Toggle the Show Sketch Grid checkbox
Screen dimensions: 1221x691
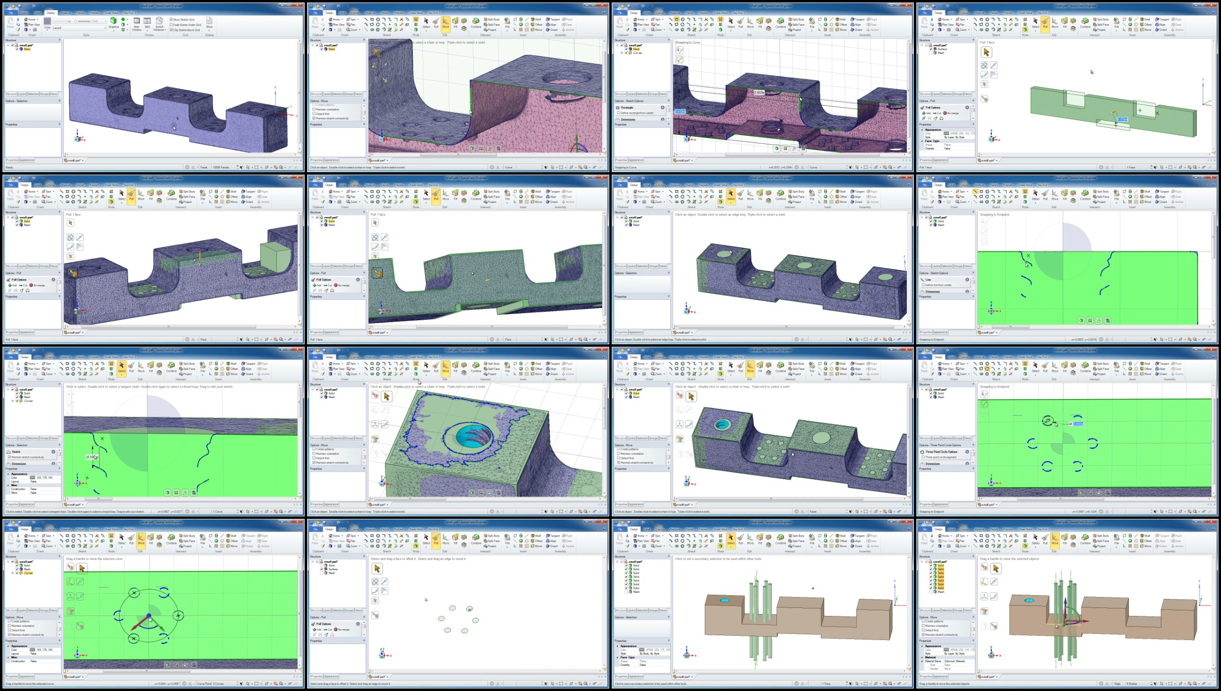171,20
